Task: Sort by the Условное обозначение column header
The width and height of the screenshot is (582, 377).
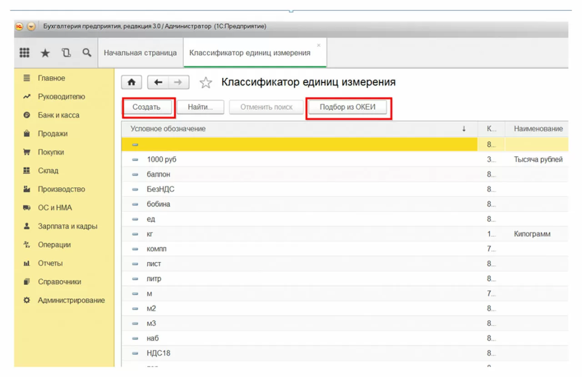Action: coord(299,129)
